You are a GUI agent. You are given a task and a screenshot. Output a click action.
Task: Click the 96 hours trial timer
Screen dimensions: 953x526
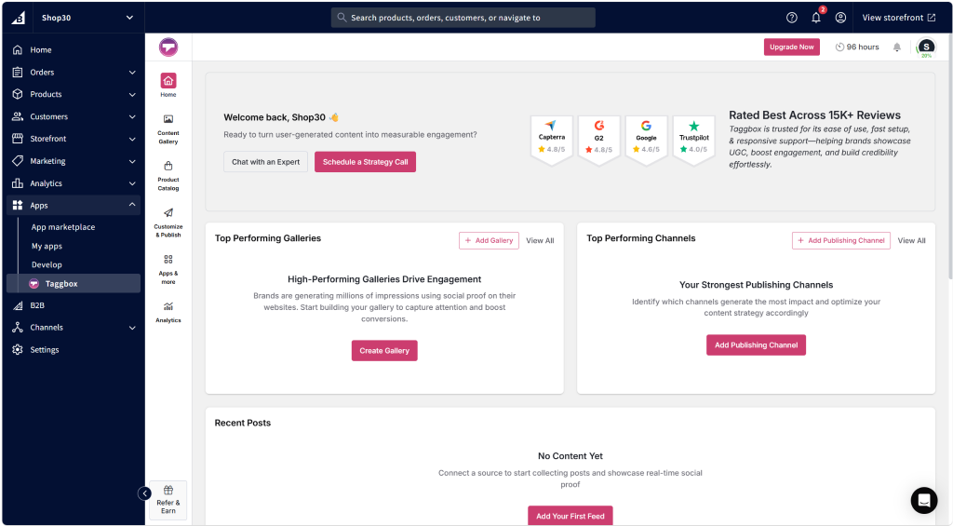pos(857,47)
